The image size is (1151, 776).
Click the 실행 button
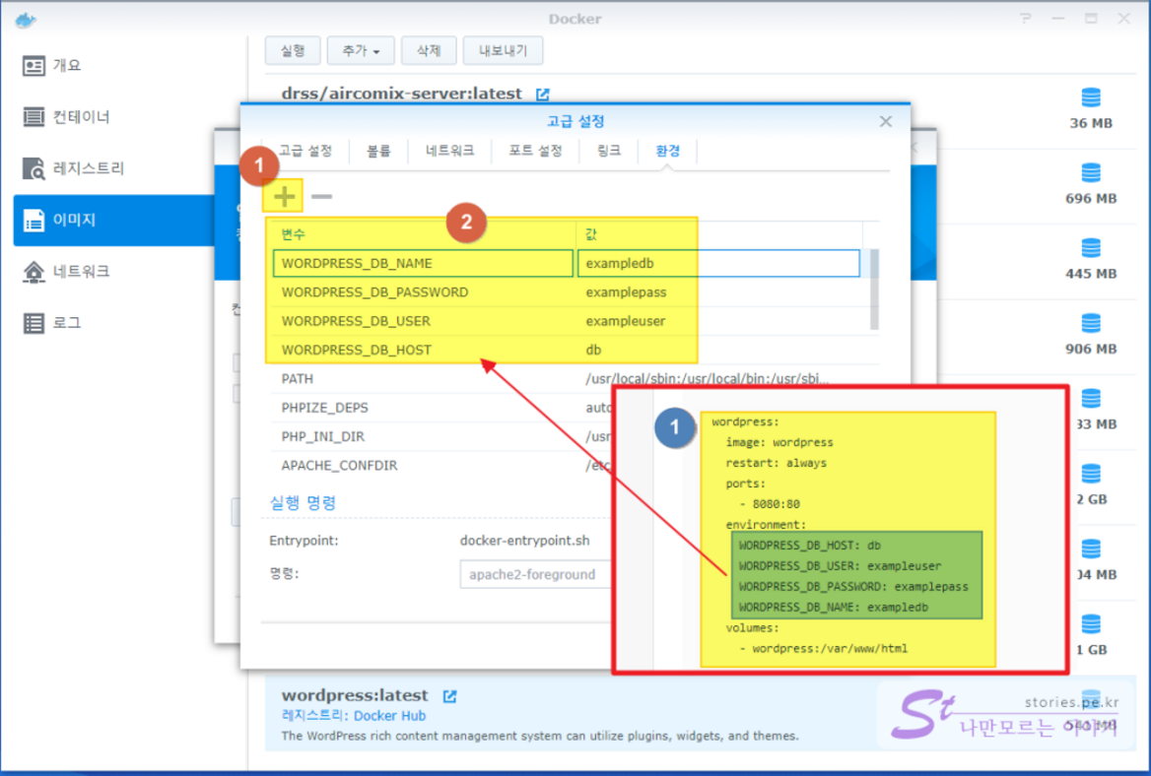point(293,50)
